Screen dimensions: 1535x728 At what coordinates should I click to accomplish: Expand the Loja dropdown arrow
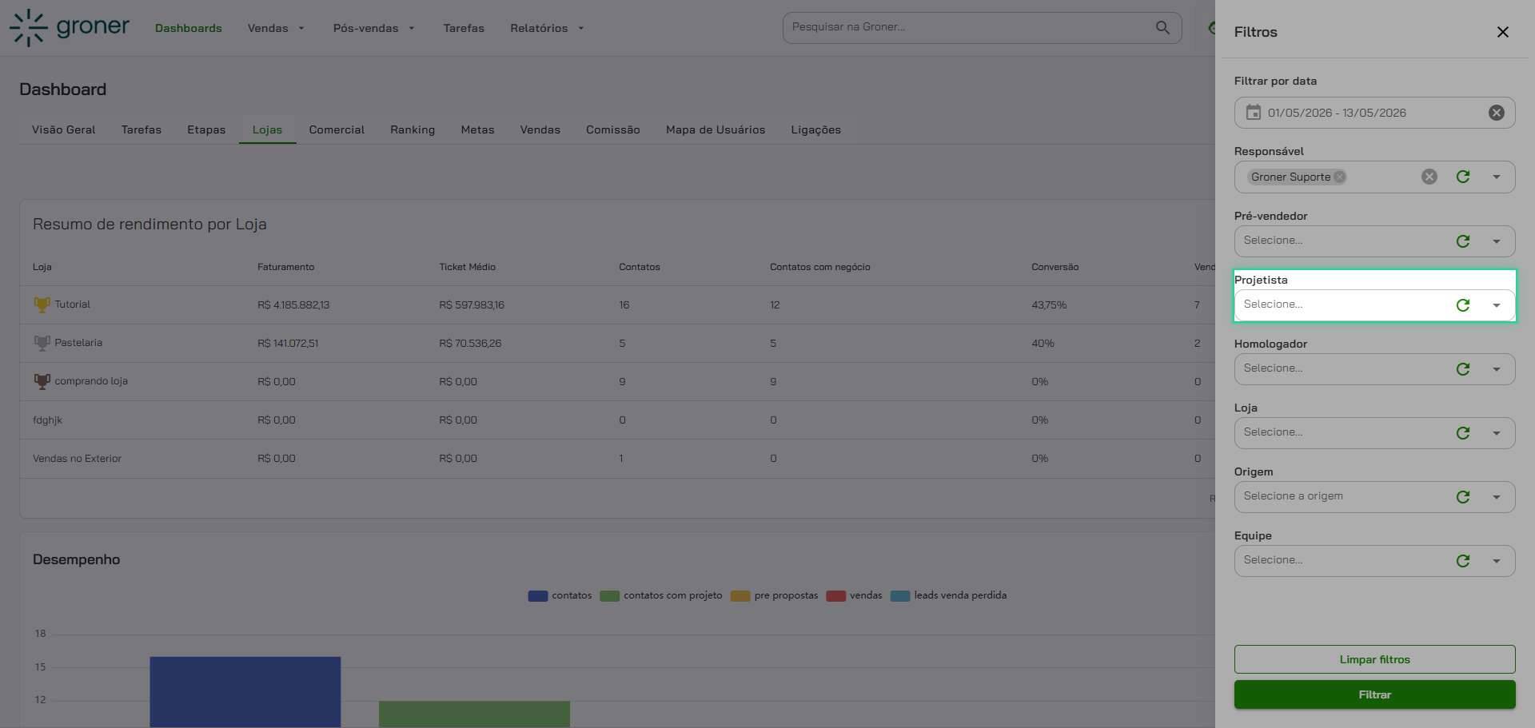tap(1496, 432)
